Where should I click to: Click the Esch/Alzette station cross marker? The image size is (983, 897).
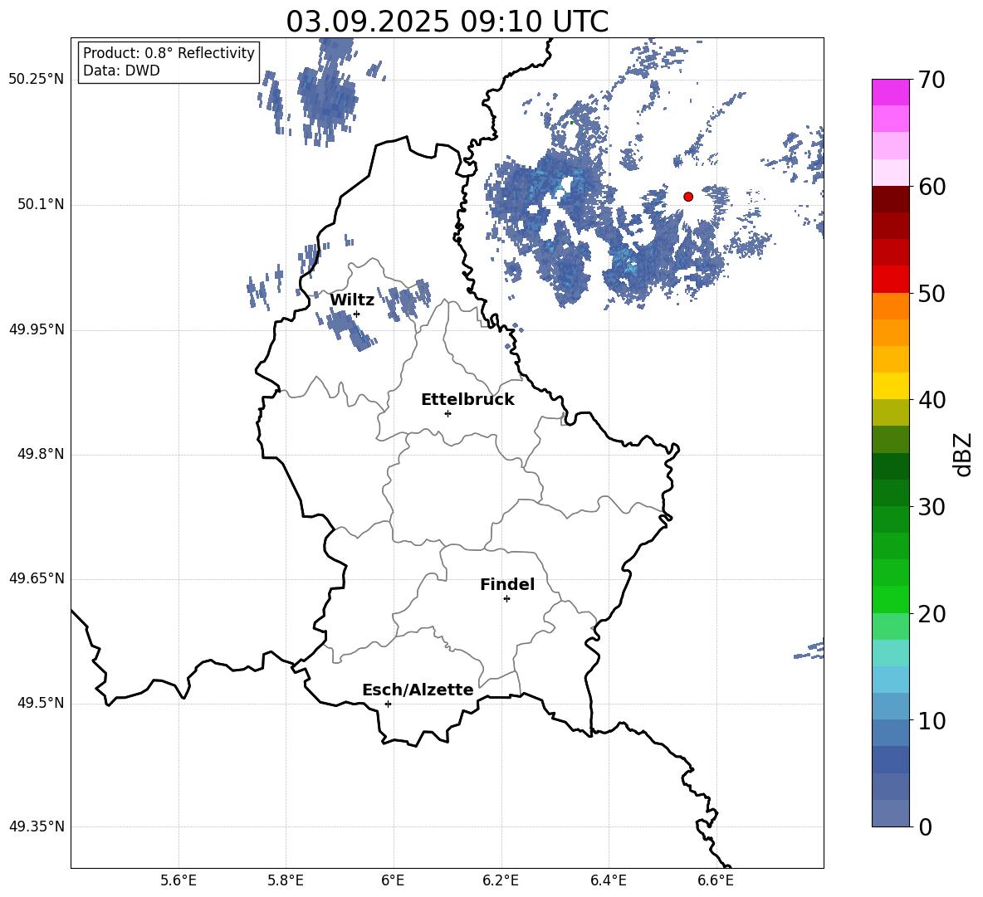388,704
